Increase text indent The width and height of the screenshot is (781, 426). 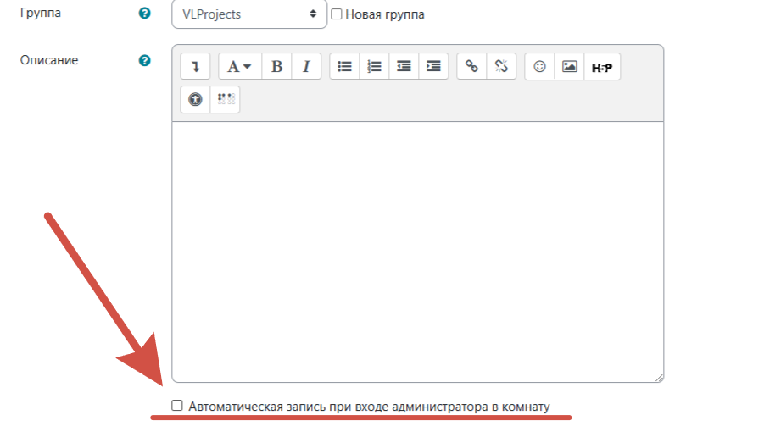433,66
